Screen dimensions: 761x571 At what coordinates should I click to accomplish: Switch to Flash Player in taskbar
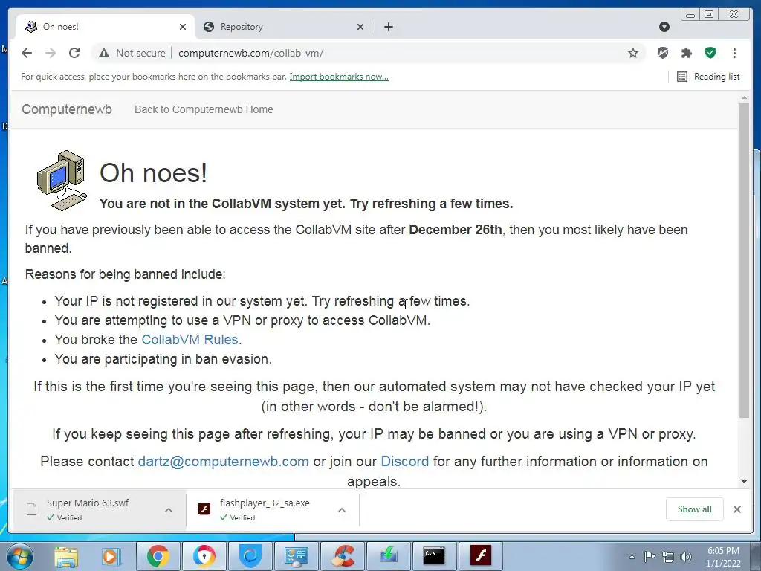[481, 556]
